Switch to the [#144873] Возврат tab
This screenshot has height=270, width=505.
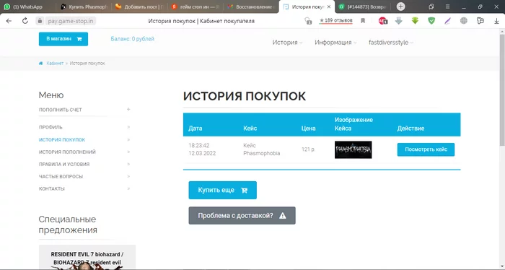tap(362, 6)
